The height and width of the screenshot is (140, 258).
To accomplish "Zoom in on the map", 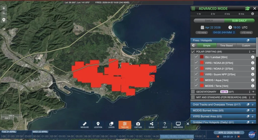I will (x=4, y=8).
